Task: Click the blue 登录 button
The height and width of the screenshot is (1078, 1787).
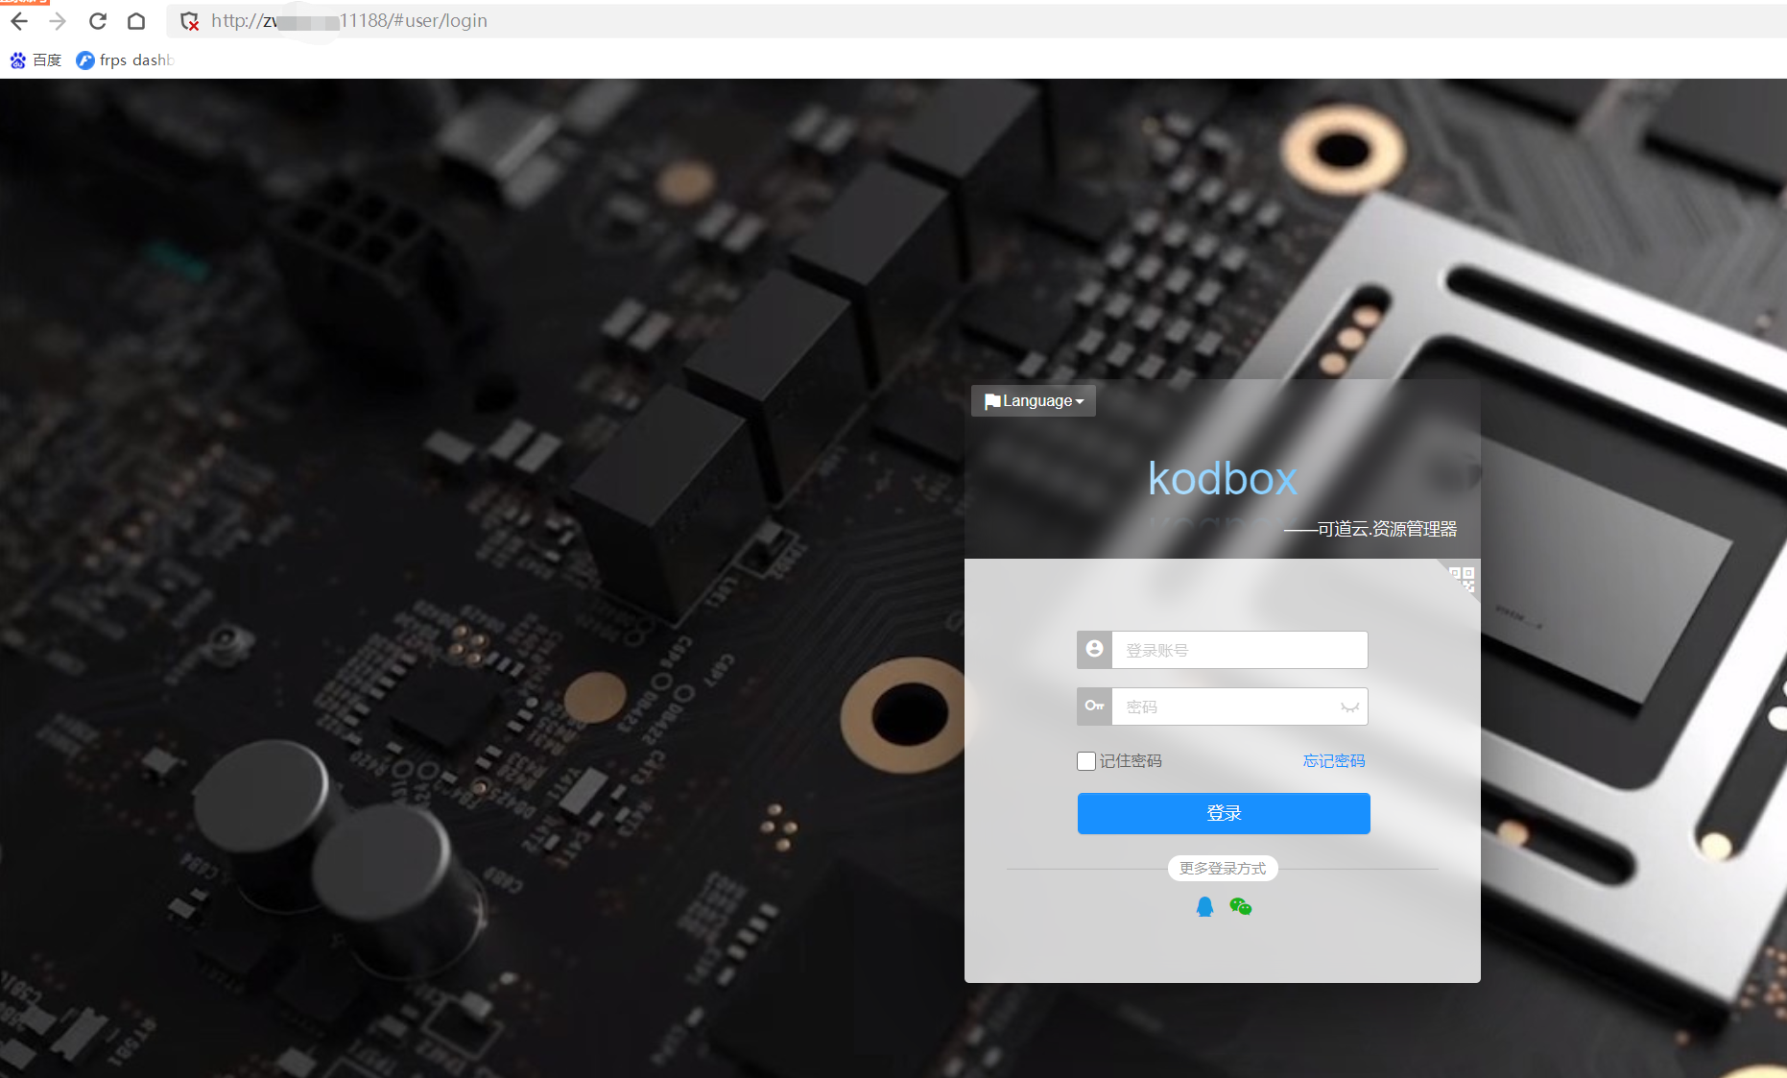Action: [1224, 813]
